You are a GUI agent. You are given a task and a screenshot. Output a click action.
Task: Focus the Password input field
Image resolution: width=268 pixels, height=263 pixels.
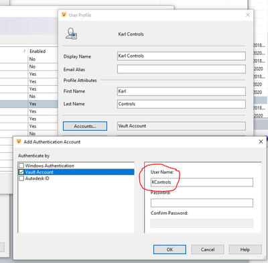pyautogui.click(x=202, y=203)
